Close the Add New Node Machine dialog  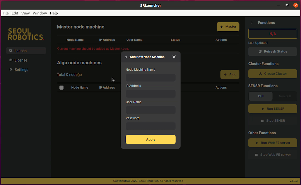coord(174,57)
